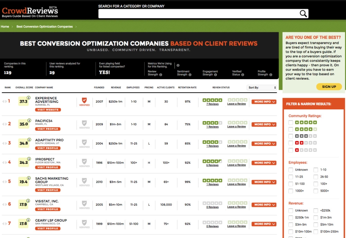
Task: Click Pacific54's empty leave-review stars
Action: pos(237,123)
